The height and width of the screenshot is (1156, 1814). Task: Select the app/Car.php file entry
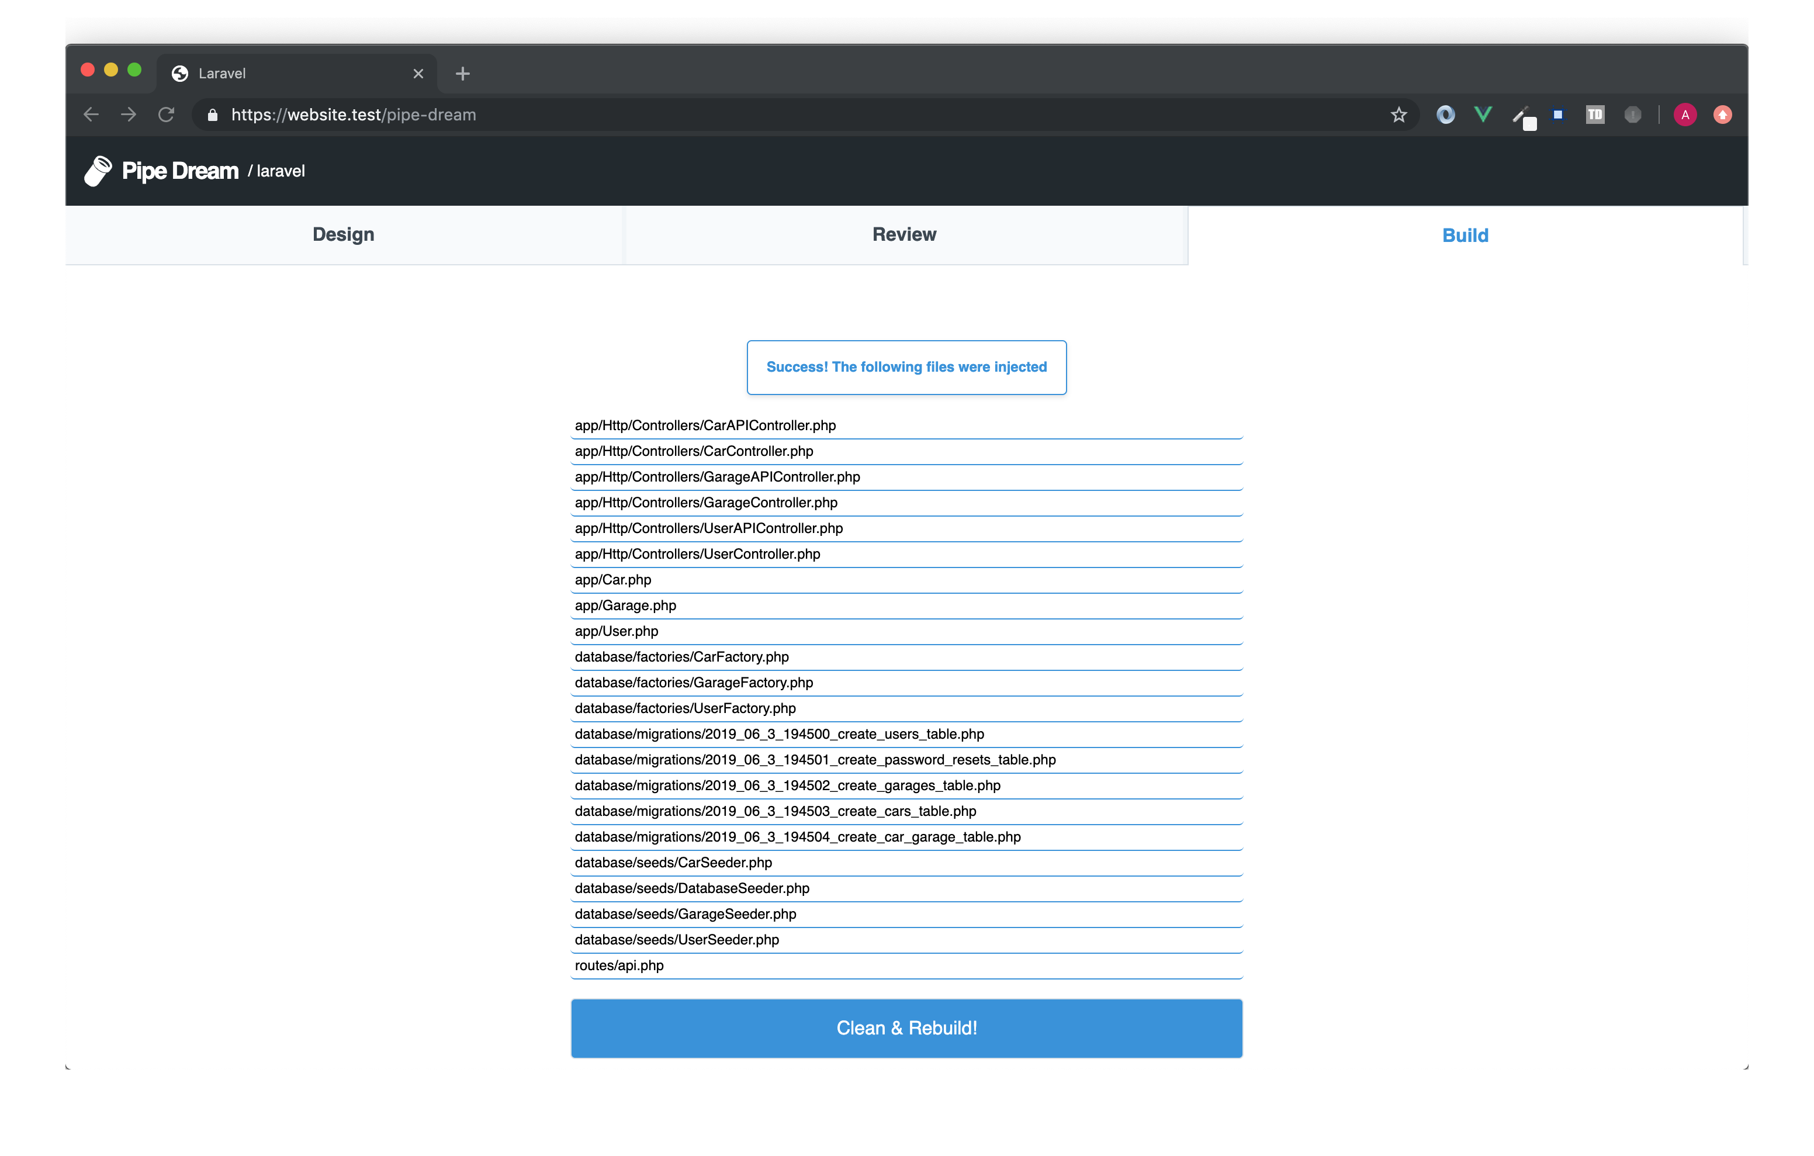pos(612,580)
